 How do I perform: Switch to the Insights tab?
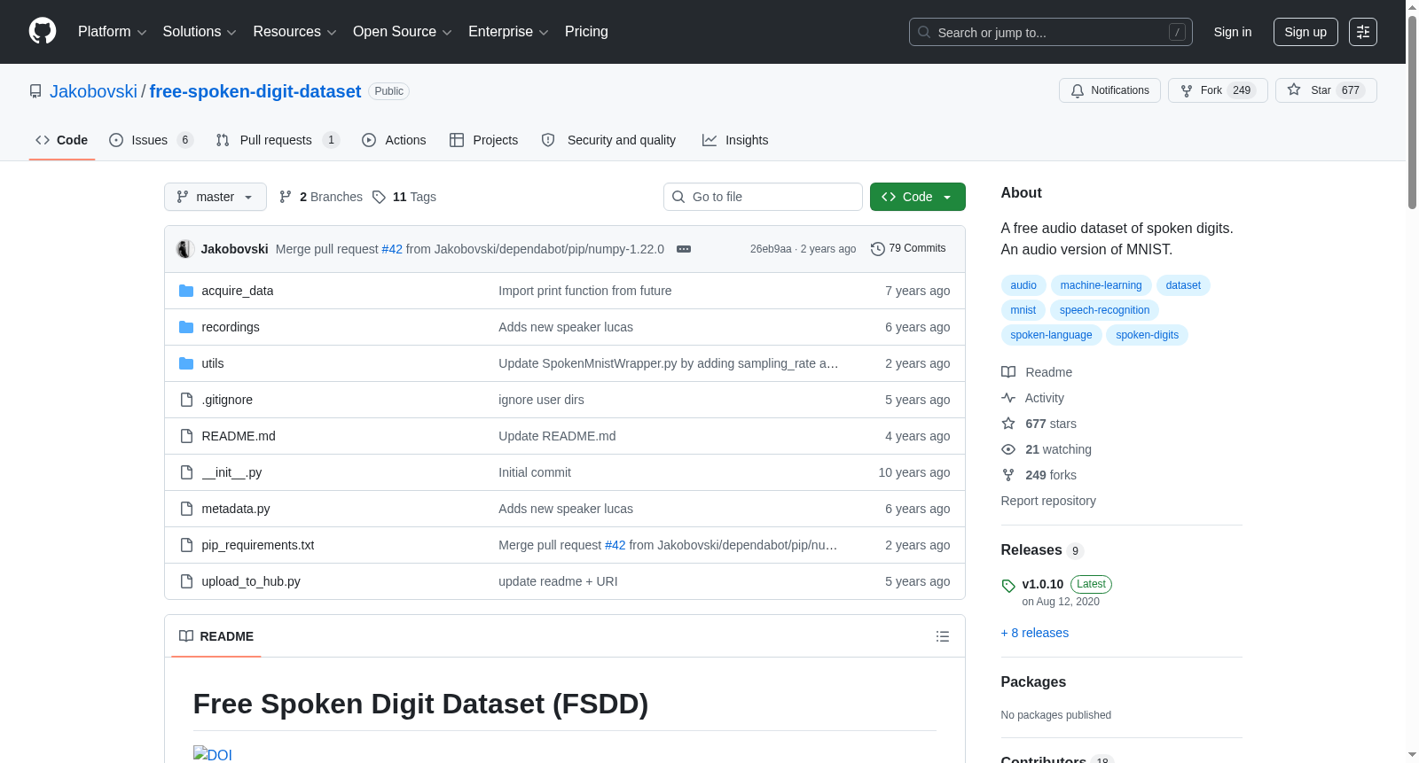click(x=735, y=140)
